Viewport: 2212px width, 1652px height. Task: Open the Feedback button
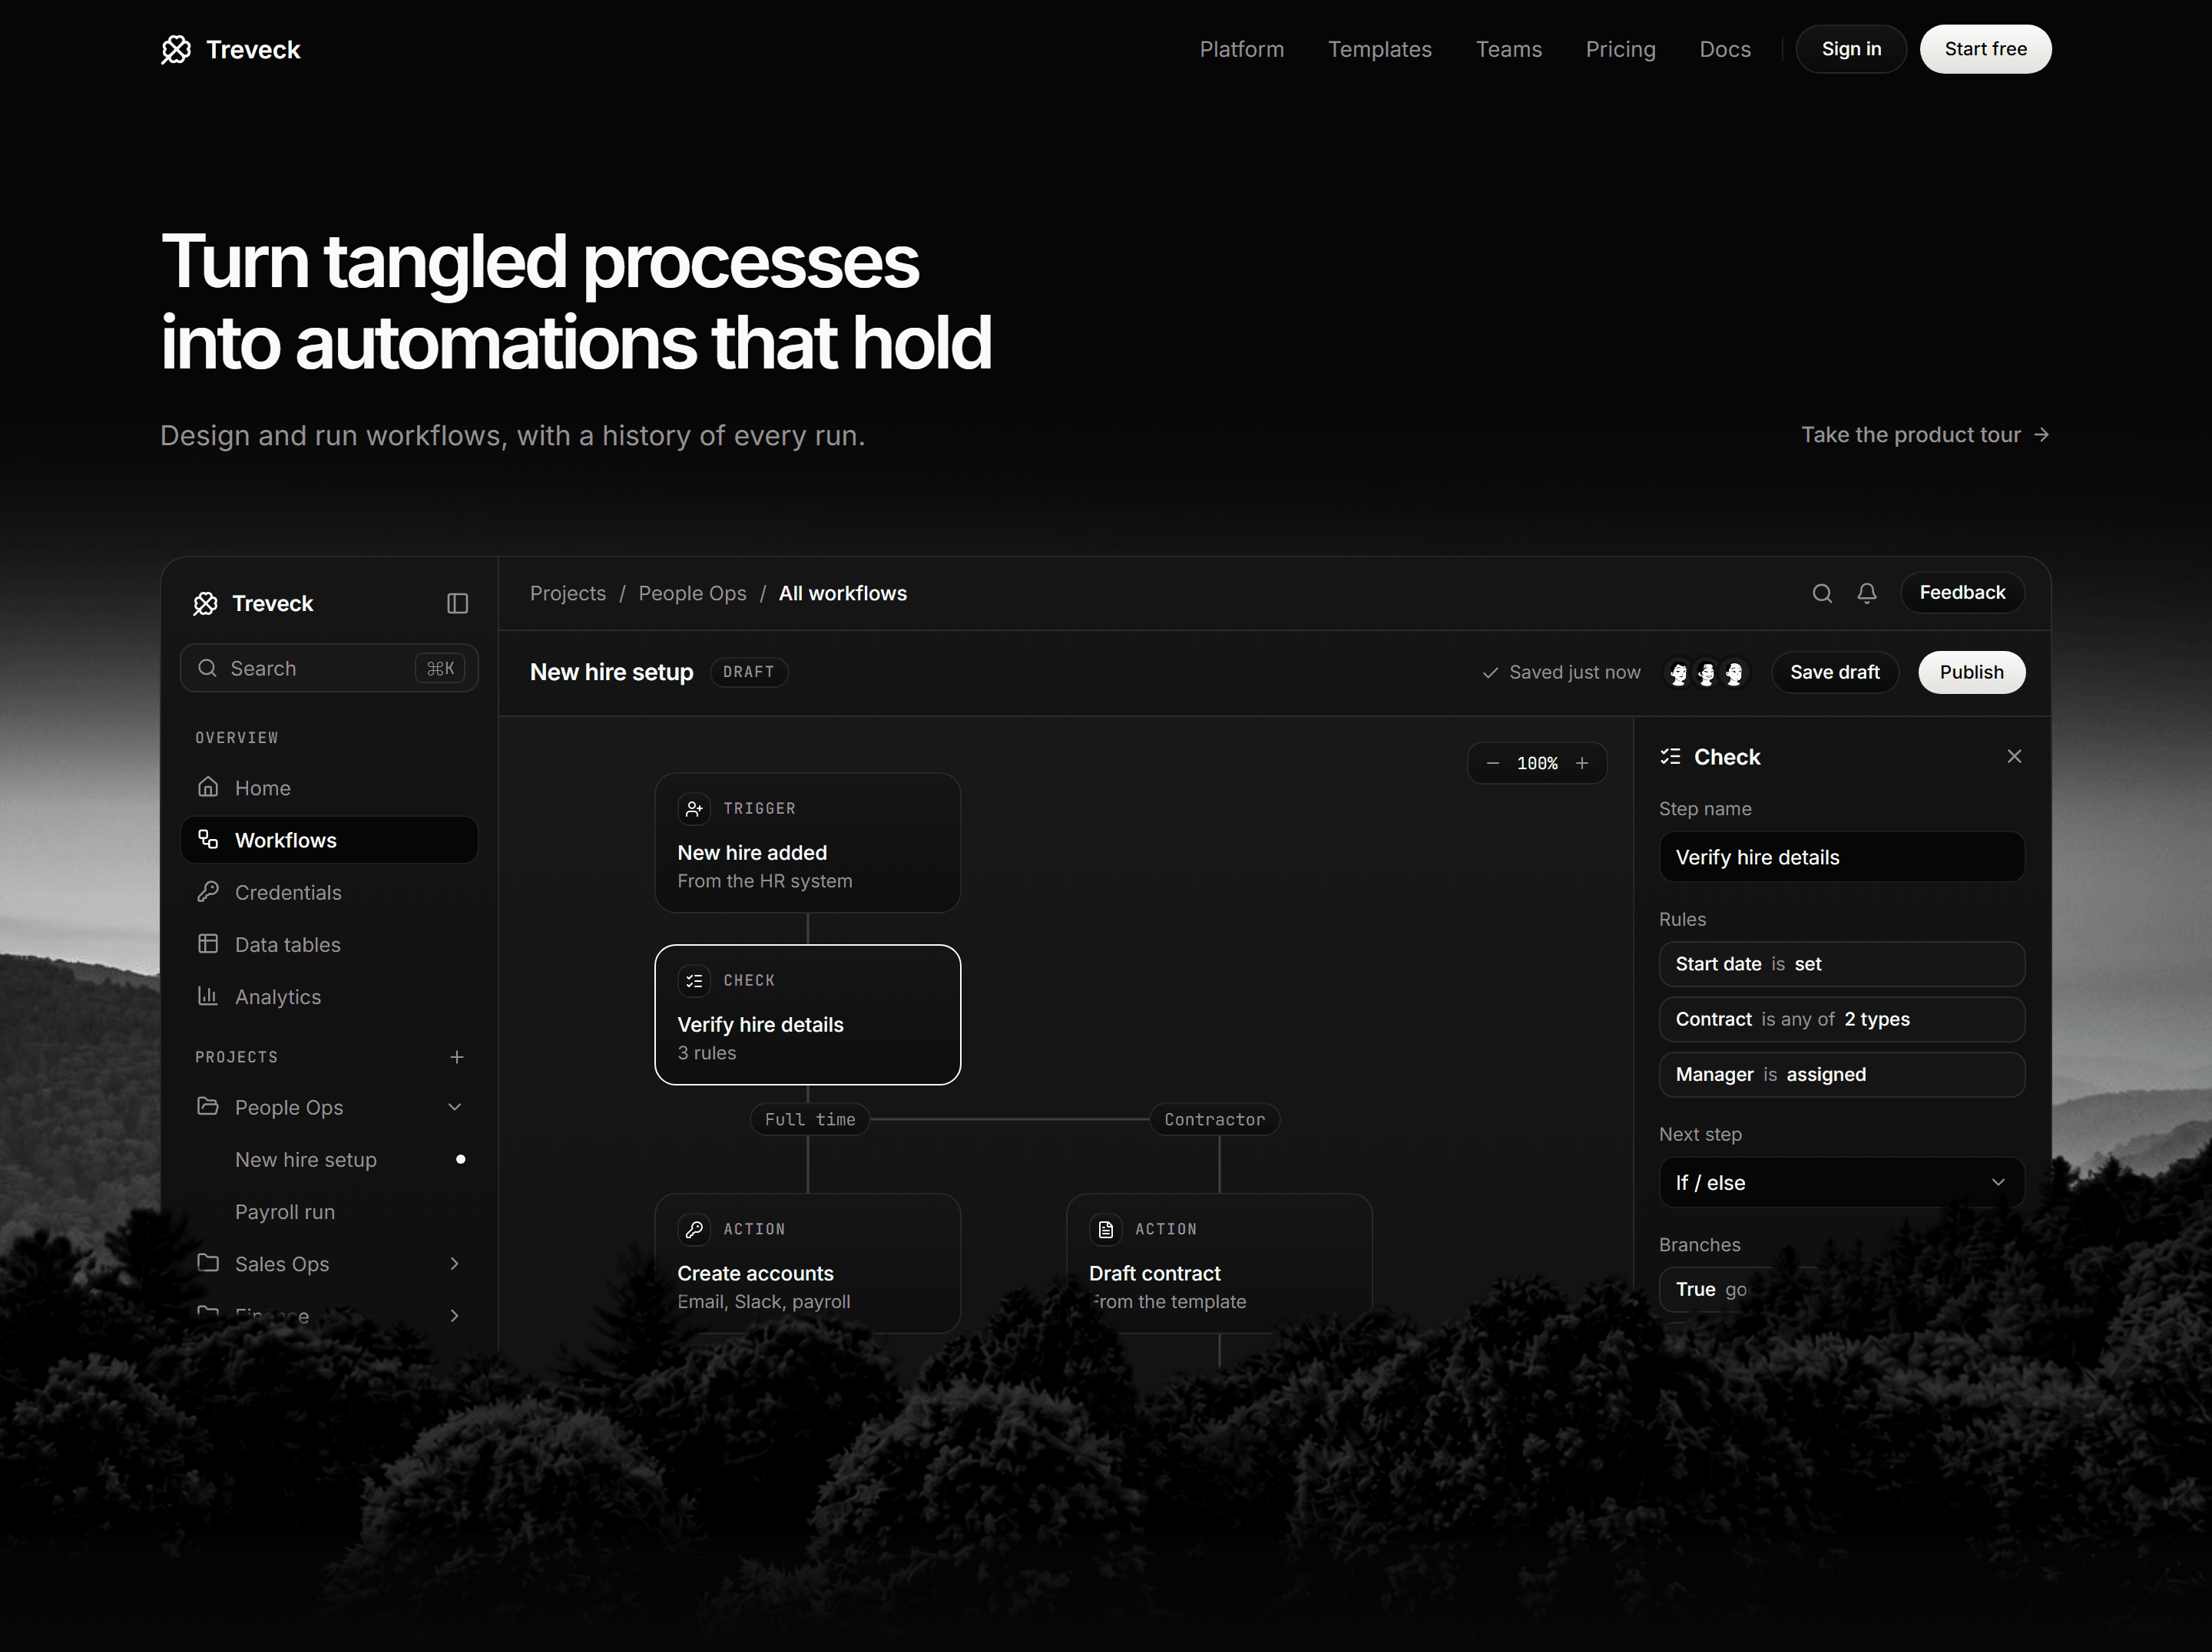1962,593
